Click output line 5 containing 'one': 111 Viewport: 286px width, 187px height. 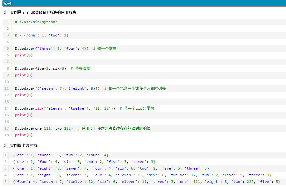pos(147,182)
